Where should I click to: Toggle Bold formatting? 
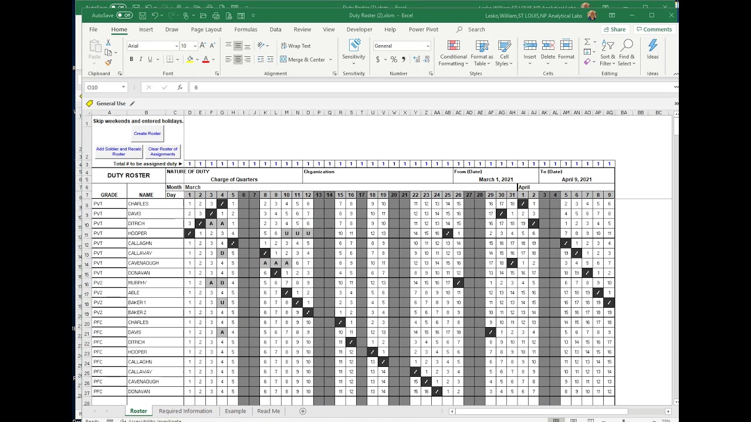coord(131,59)
